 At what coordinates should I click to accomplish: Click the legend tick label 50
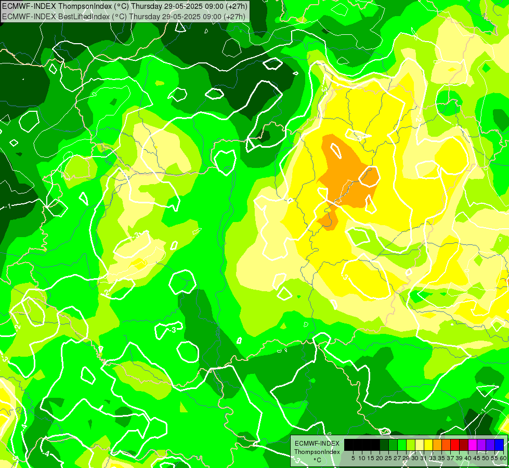(485, 458)
